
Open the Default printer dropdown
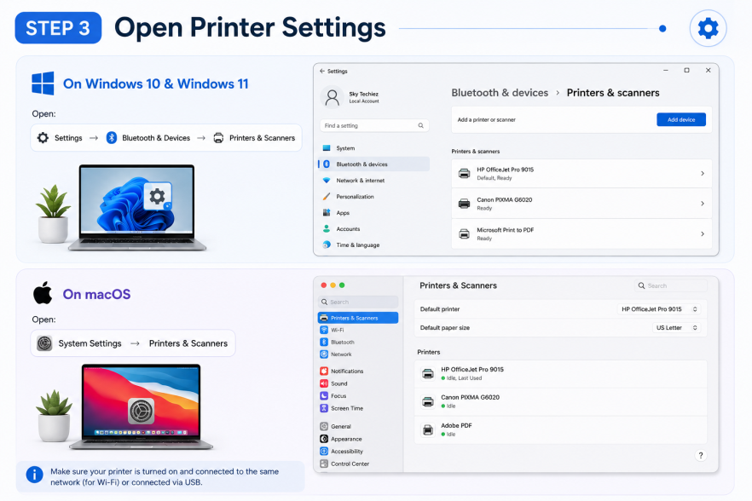tap(659, 309)
